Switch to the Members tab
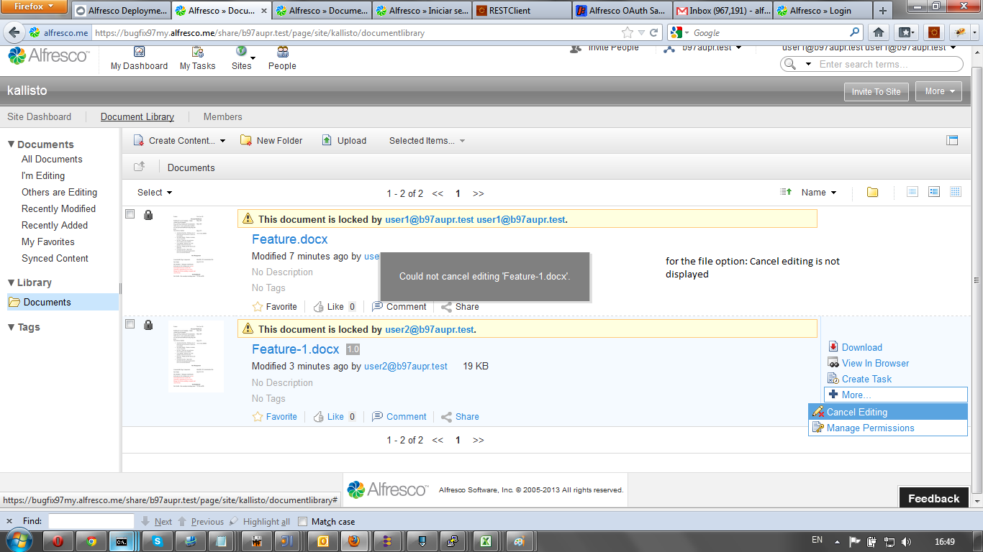Image resolution: width=983 pixels, height=552 pixels. click(x=222, y=116)
